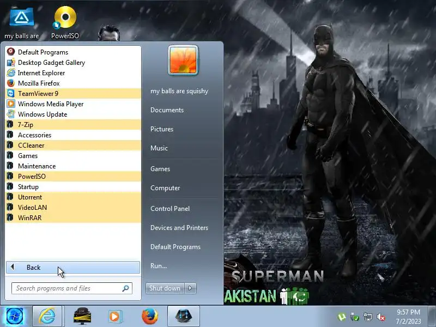Viewport: 436px width, 327px height.
Task: Launch Firefox from the taskbar
Action: [149, 316]
